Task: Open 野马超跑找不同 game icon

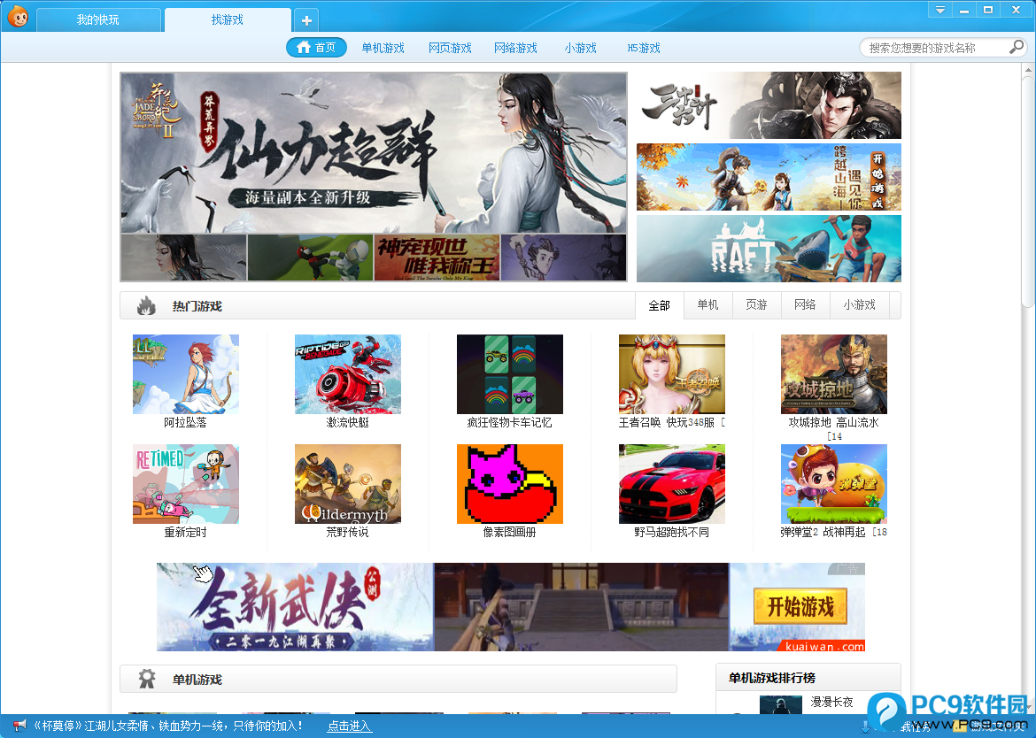Action: [672, 484]
